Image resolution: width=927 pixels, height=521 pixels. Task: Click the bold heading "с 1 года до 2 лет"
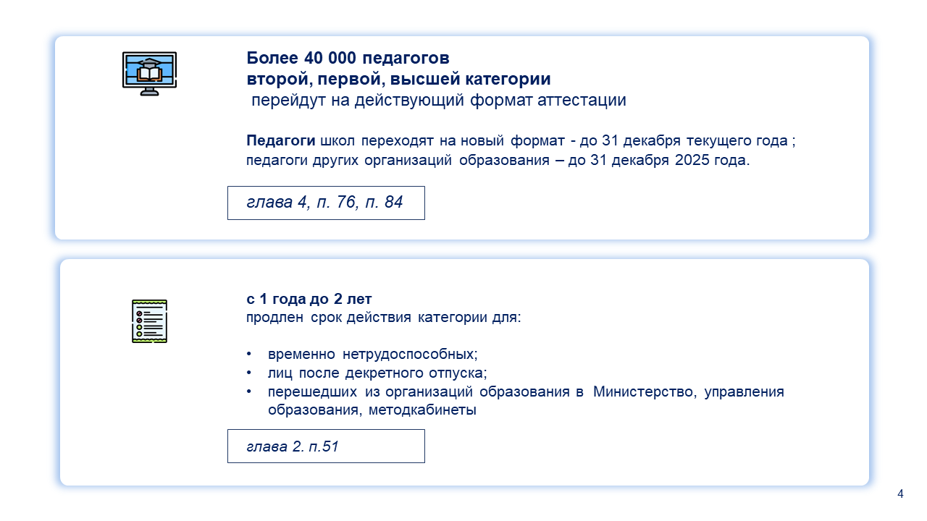coord(309,299)
